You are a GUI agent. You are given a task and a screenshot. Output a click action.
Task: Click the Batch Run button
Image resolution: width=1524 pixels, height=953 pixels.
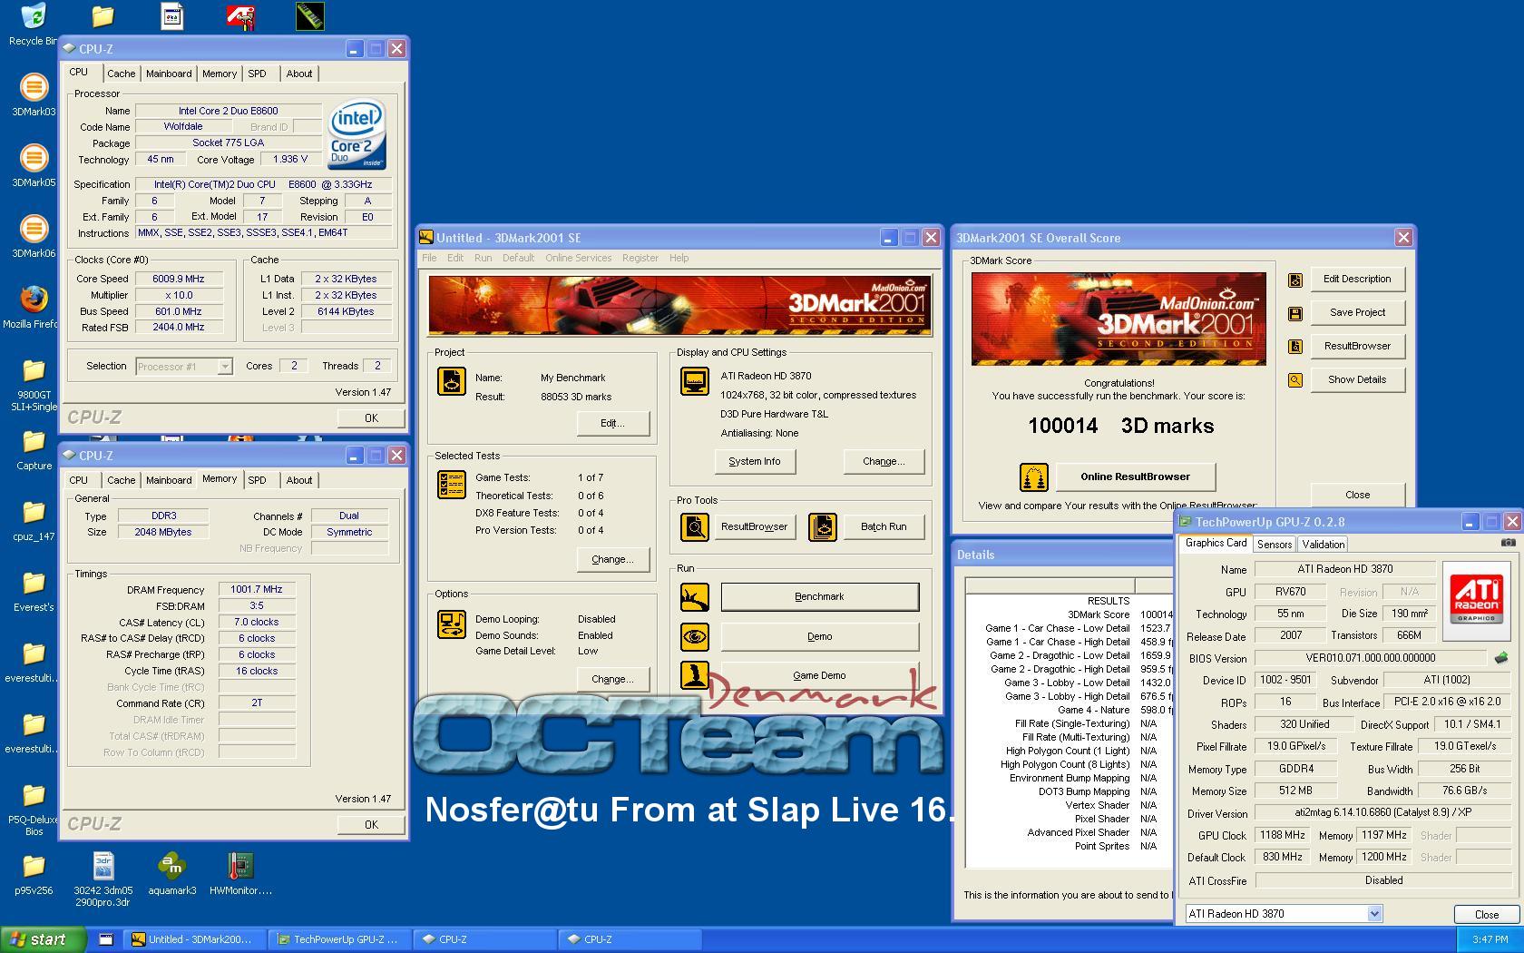(884, 526)
